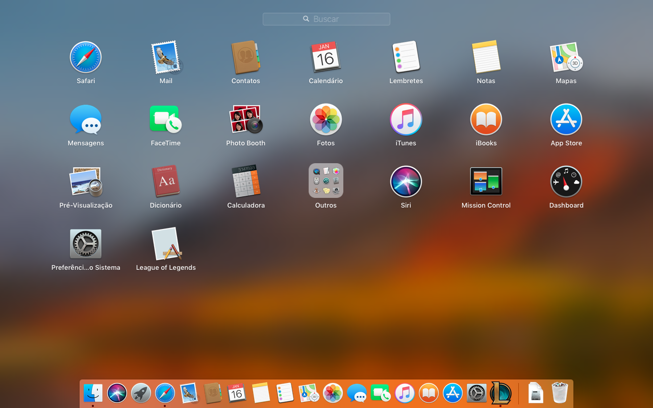Launch iTunes from the Launchpad grid
Image resolution: width=653 pixels, height=408 pixels.
click(x=406, y=119)
